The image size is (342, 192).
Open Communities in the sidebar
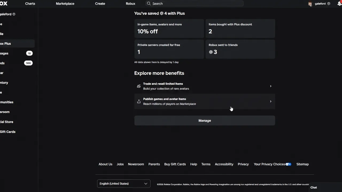[7, 102]
